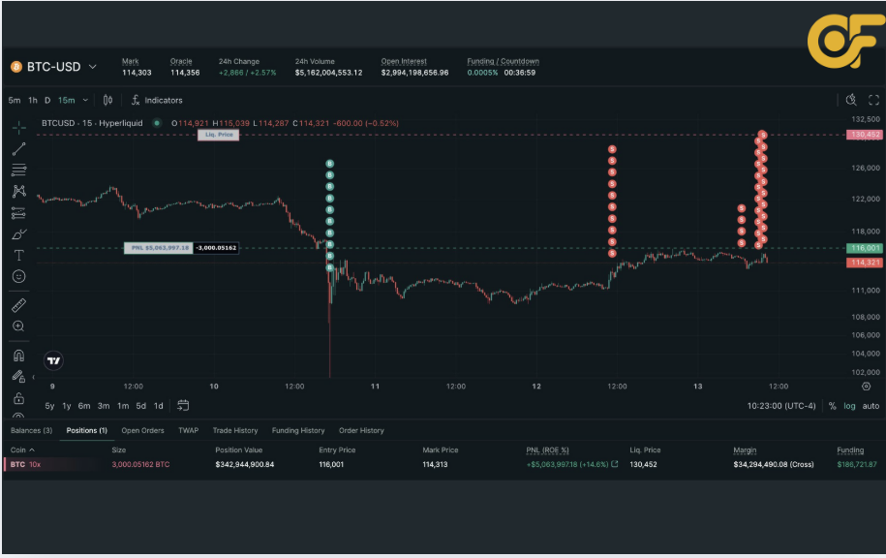Screen dimensions: 886x558
Task: Open the candlestick chart style selector
Action: 107,100
